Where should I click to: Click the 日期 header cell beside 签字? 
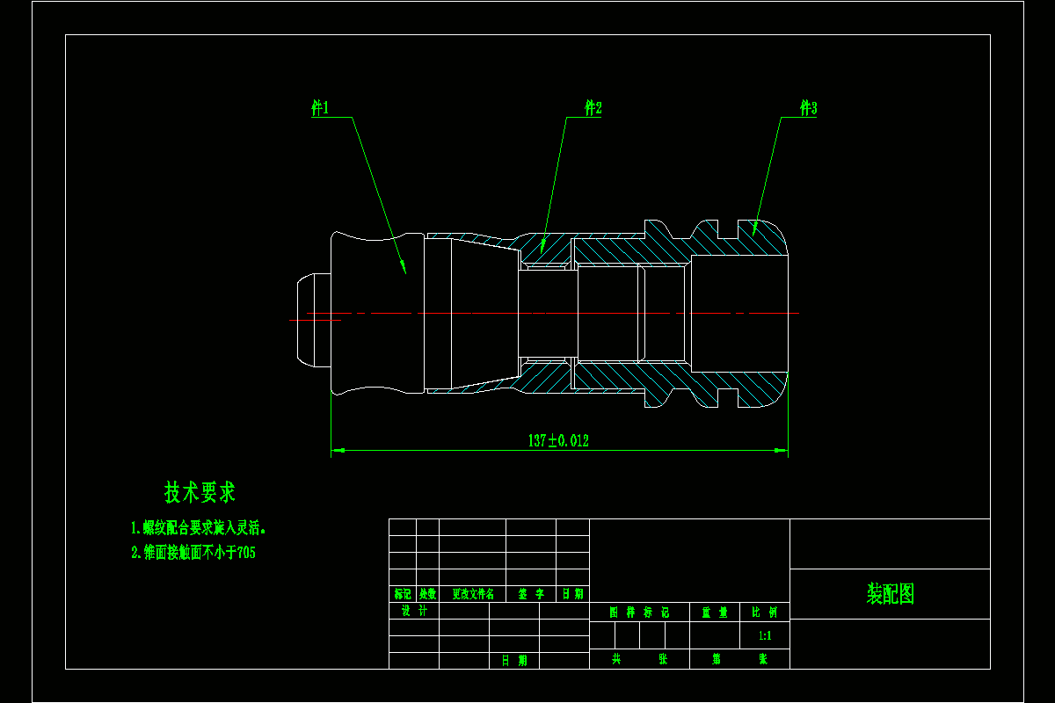pyautogui.click(x=573, y=594)
